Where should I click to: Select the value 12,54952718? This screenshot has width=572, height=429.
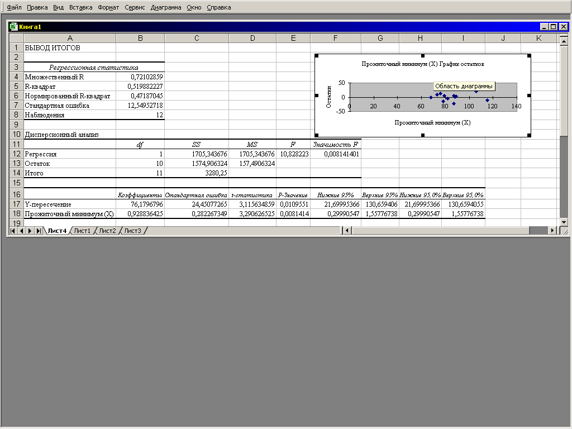[x=140, y=106]
